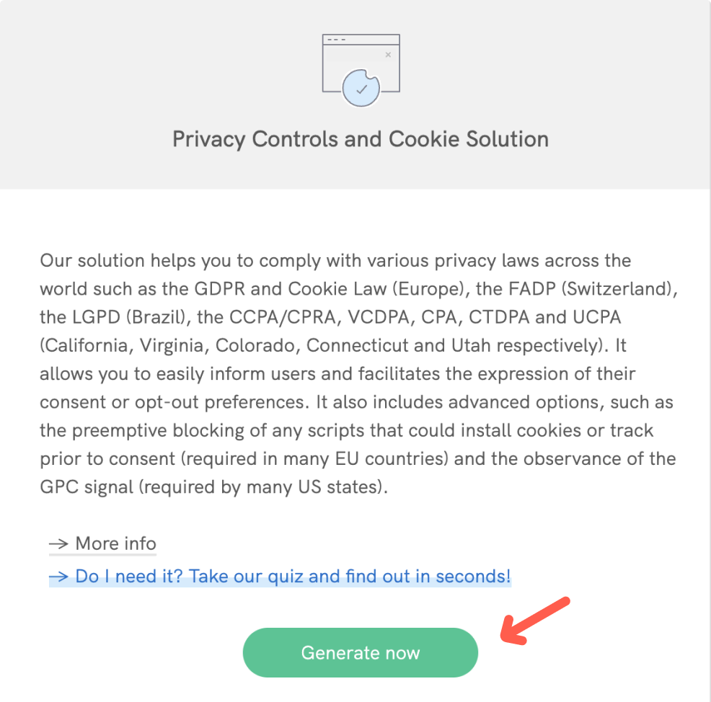The width and height of the screenshot is (711, 702).
Task: Click the gray header banner background
Action: 144,94
